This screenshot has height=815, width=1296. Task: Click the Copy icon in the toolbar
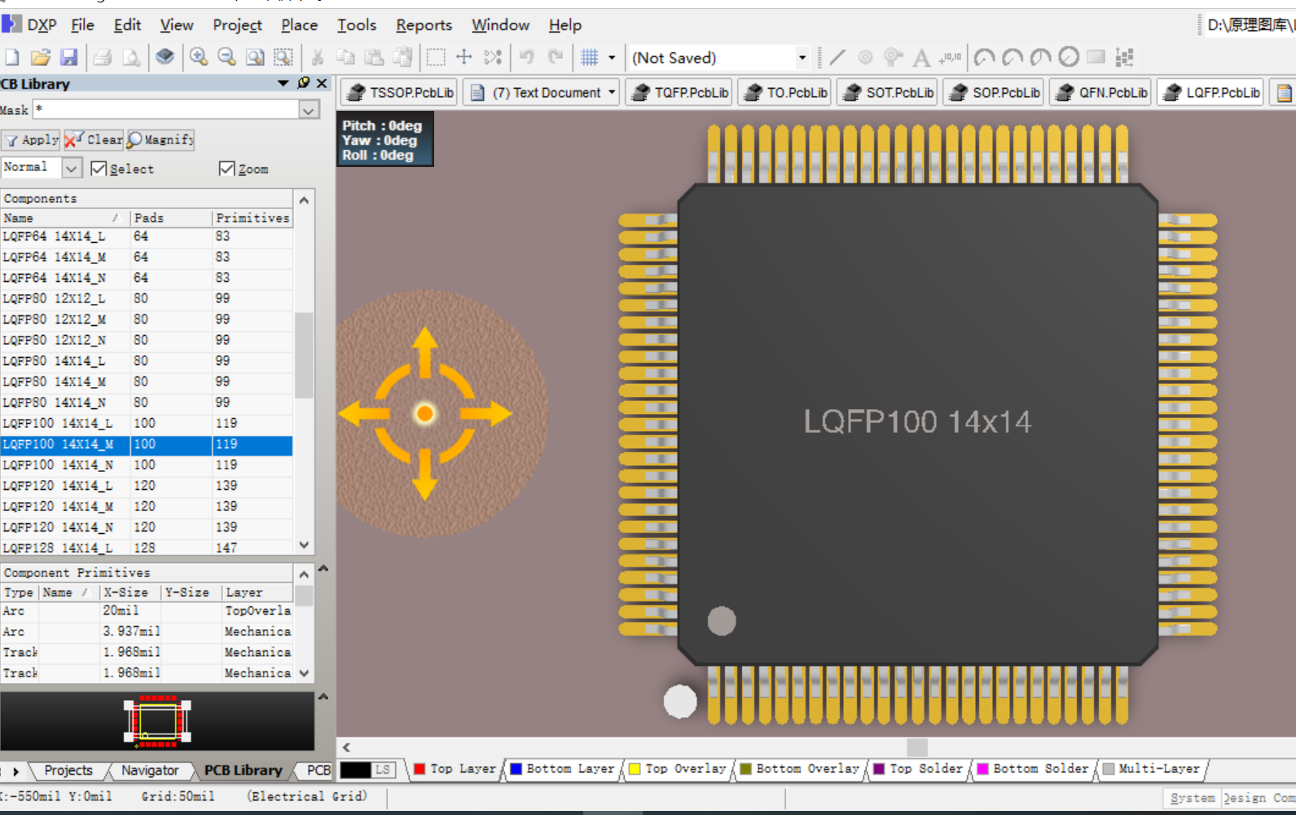tap(345, 57)
